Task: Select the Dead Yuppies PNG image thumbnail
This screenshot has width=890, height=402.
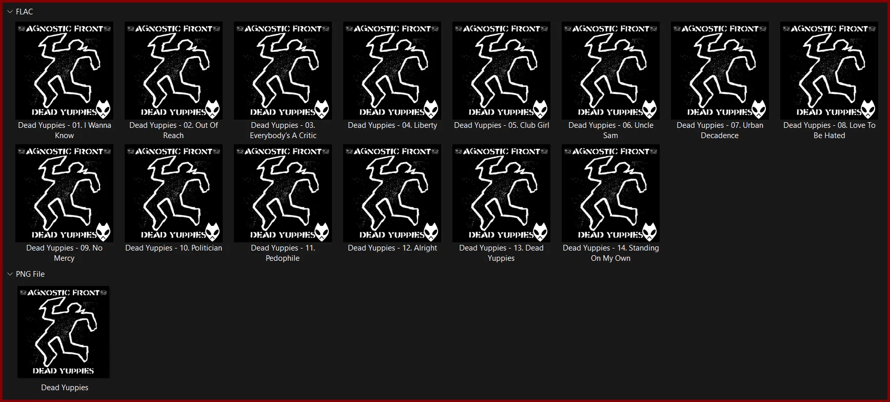Action: [x=63, y=332]
